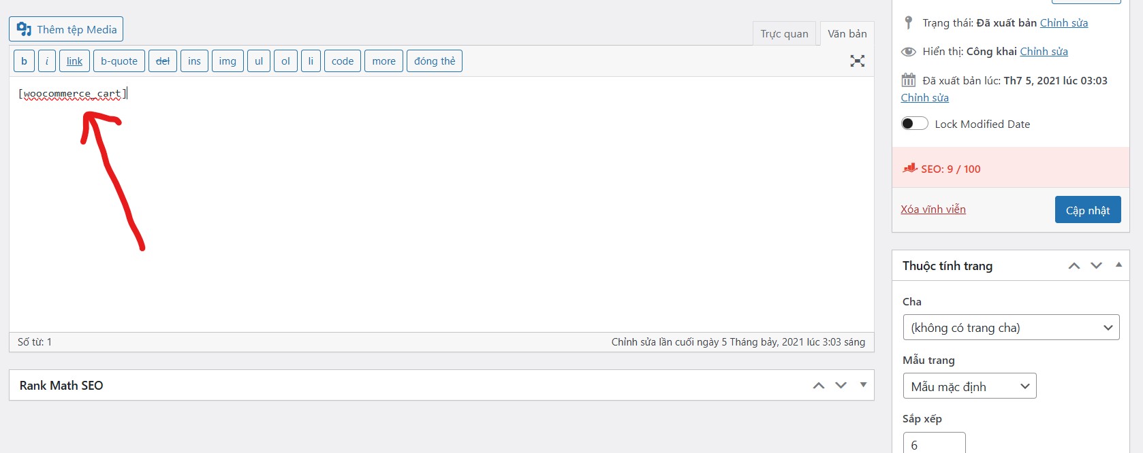This screenshot has width=1143, height=453.
Task: Toggle the Lock Modified Date switch
Action: click(914, 124)
